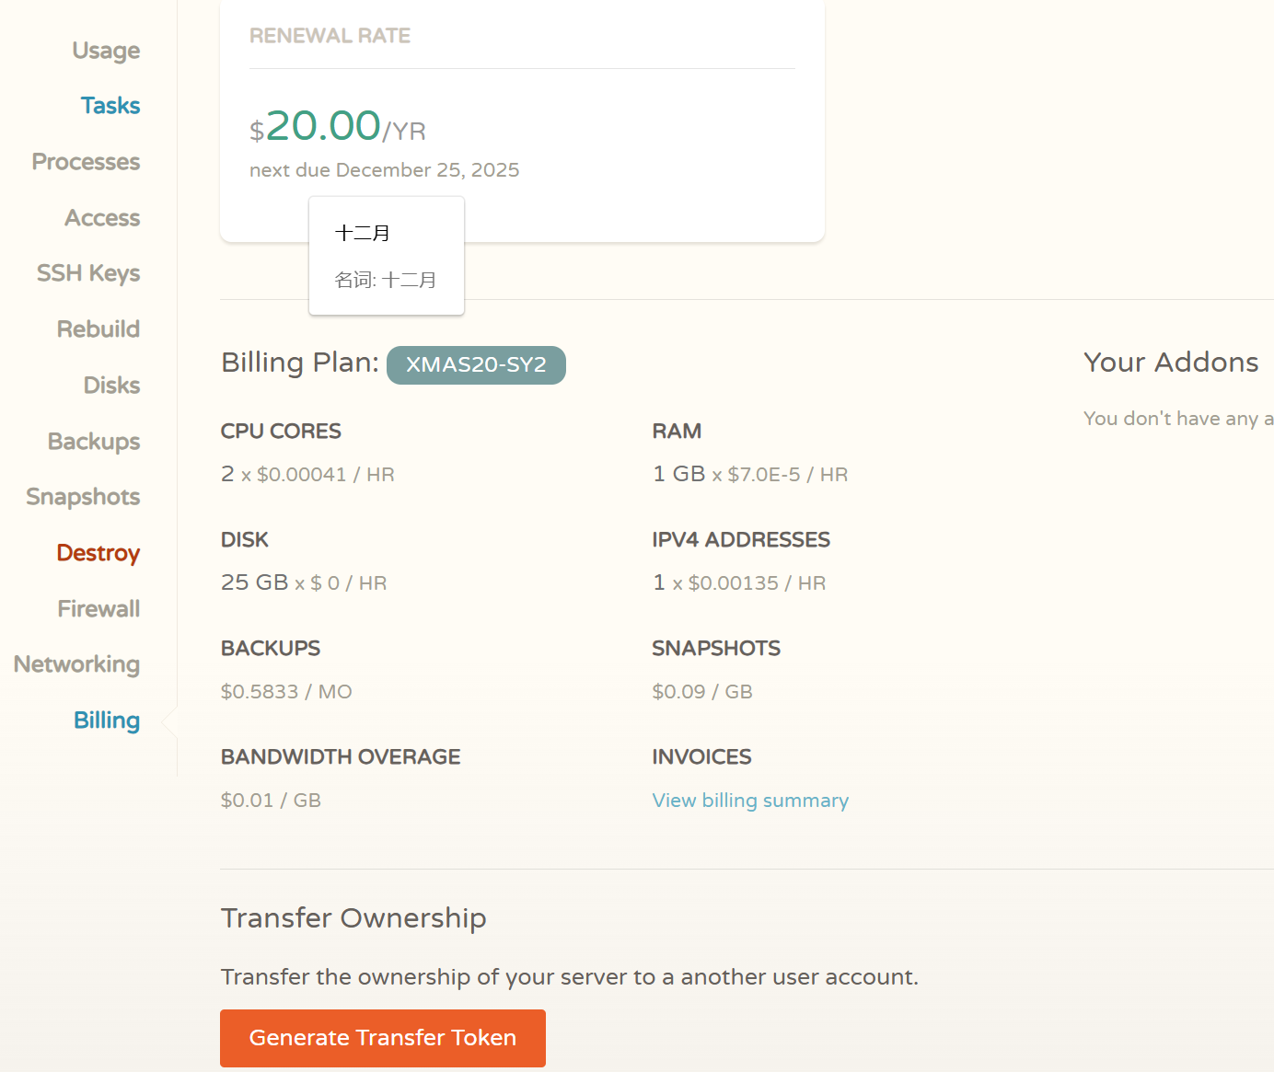Click the IPV4 ADDRESSES label
Image resolution: width=1274 pixels, height=1072 pixels.
tap(741, 540)
